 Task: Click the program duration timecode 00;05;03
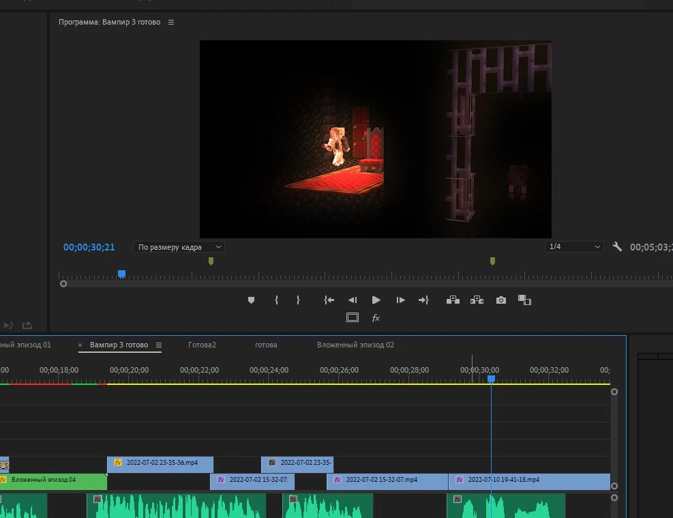651,247
